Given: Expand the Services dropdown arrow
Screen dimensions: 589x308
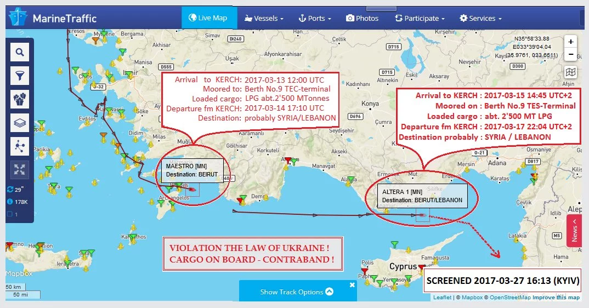Looking at the screenshot, I should (500, 19).
